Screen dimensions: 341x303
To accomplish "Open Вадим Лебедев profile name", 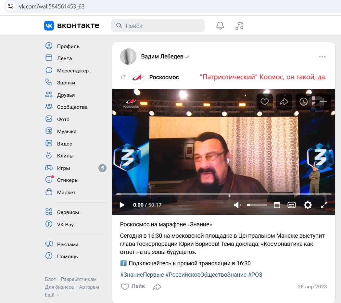I will tap(162, 57).
